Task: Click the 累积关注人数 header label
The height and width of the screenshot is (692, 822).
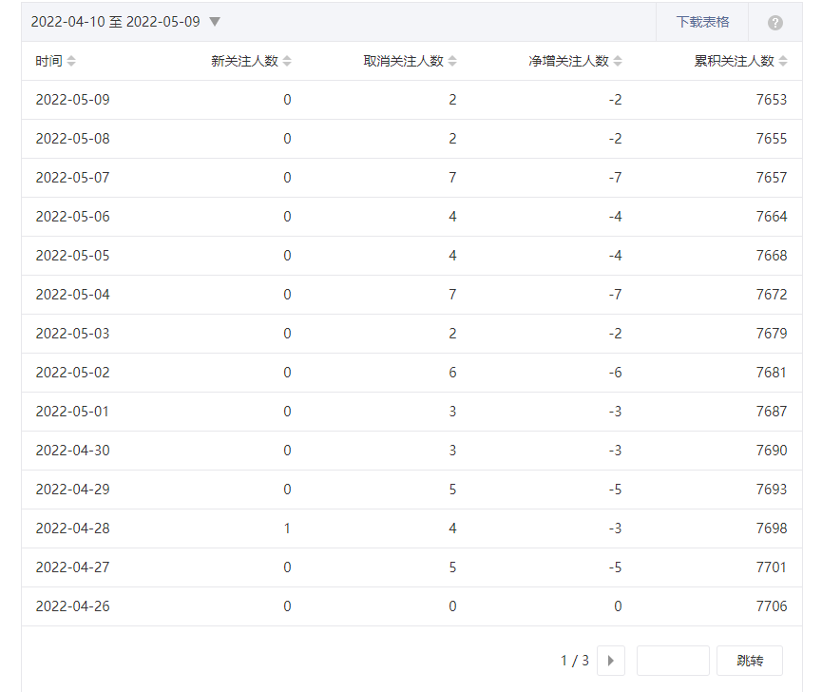Action: click(x=734, y=61)
